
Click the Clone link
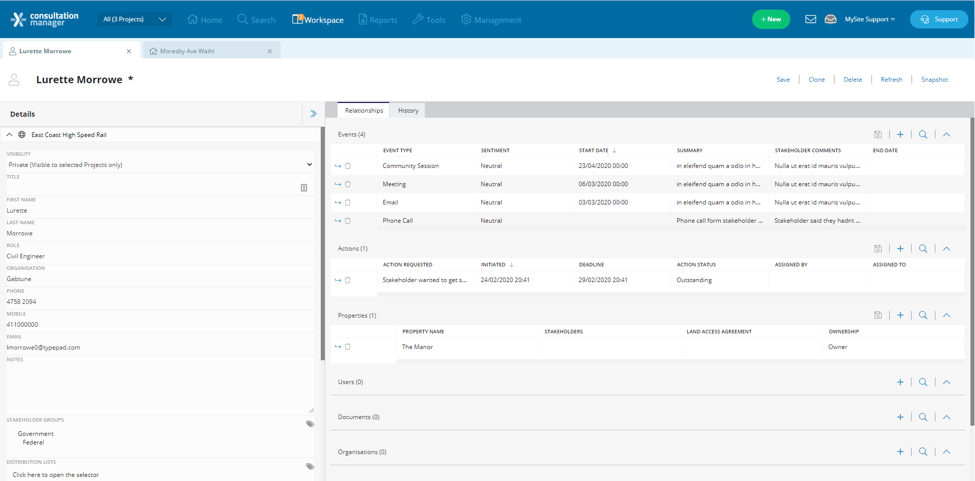point(817,80)
